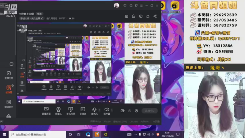Click the screen playback icon in title bar
The image size is (245, 138).
pos(125,6)
